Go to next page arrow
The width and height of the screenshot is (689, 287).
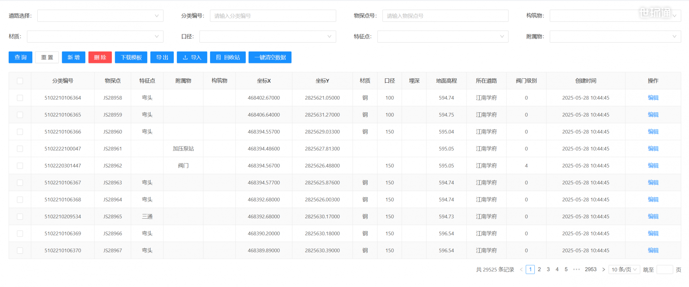pyautogui.click(x=604, y=269)
